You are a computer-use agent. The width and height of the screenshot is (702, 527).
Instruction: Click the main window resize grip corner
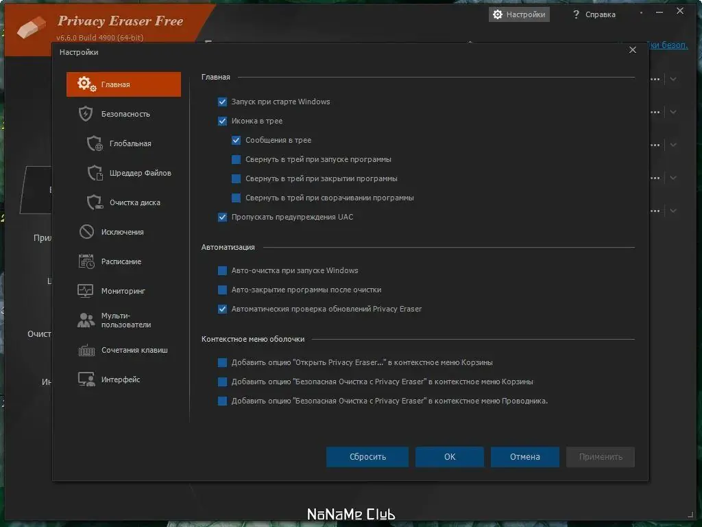(690, 515)
